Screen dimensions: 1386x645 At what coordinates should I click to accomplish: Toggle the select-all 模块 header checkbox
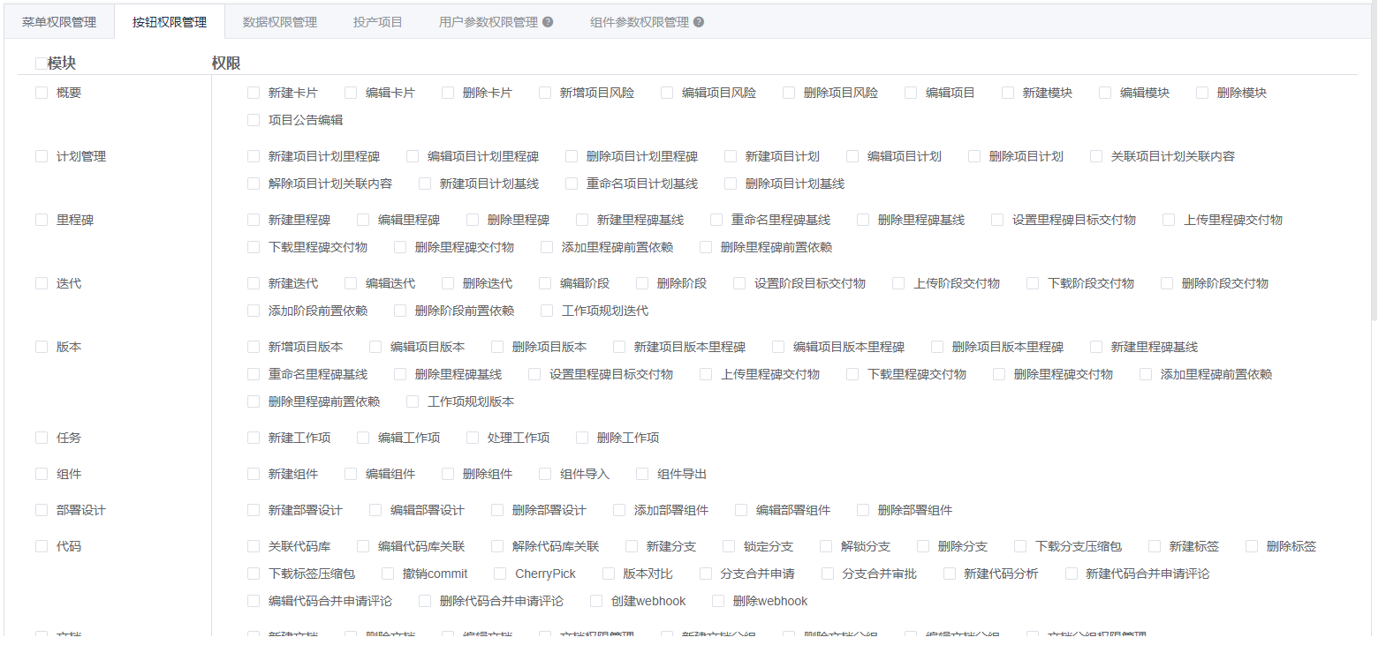[x=41, y=64]
